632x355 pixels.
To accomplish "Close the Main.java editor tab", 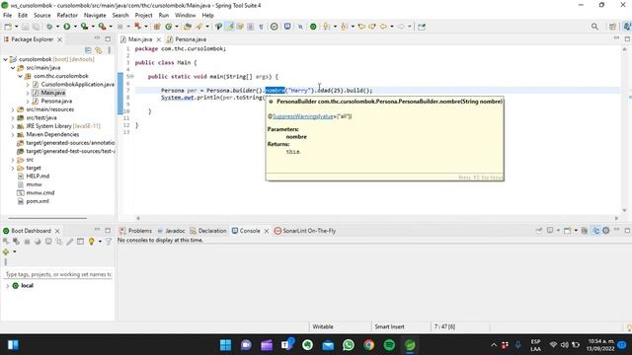I will (158, 39).
